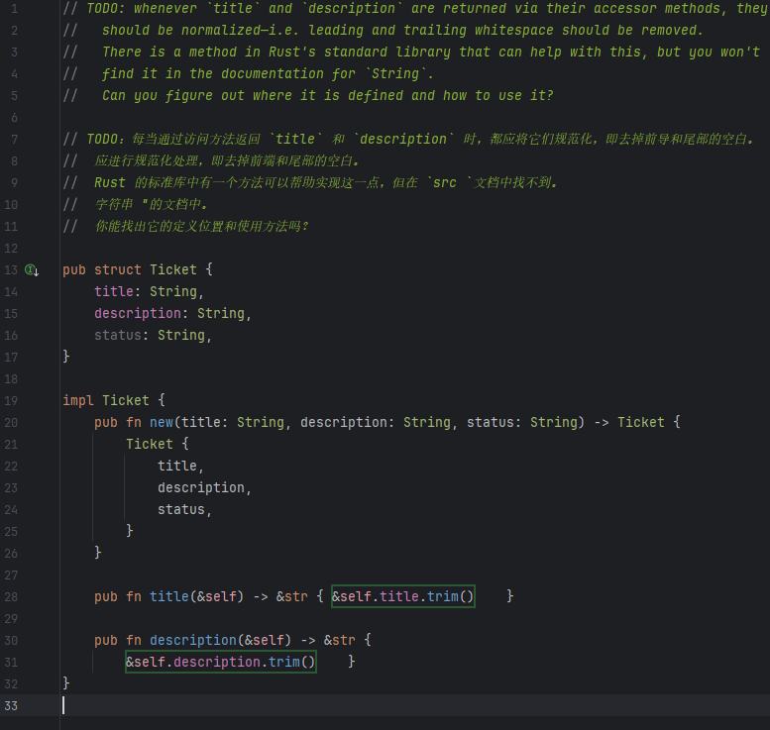Click the 'description: String,' struct field on line 15
This screenshot has width=770, height=730.
coord(172,313)
